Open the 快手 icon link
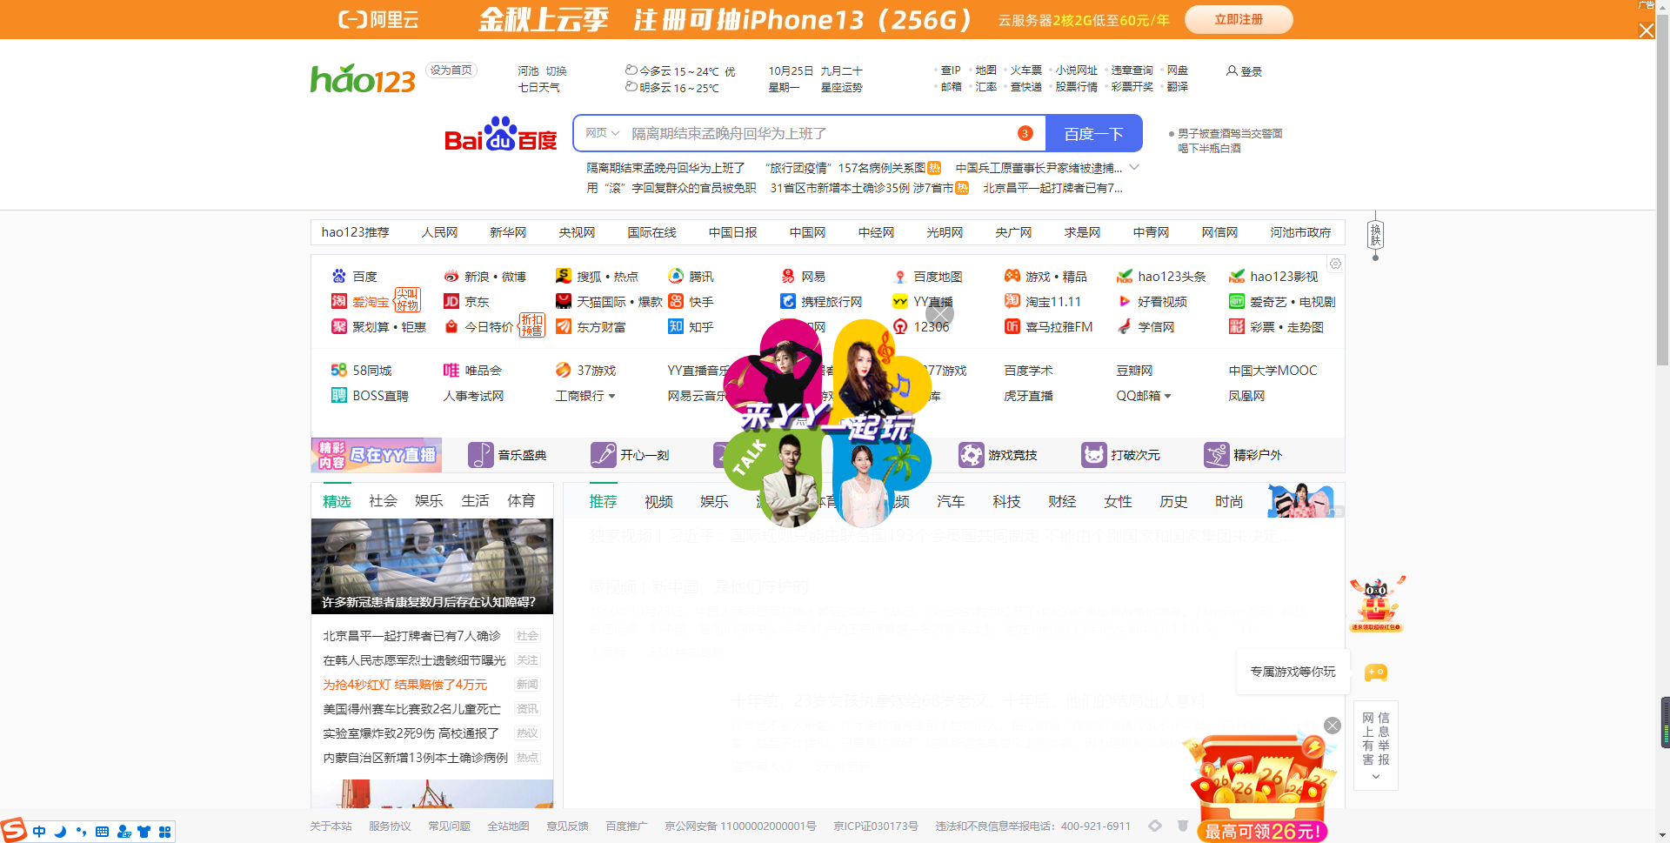Image resolution: width=1670 pixels, height=843 pixels. 676,301
